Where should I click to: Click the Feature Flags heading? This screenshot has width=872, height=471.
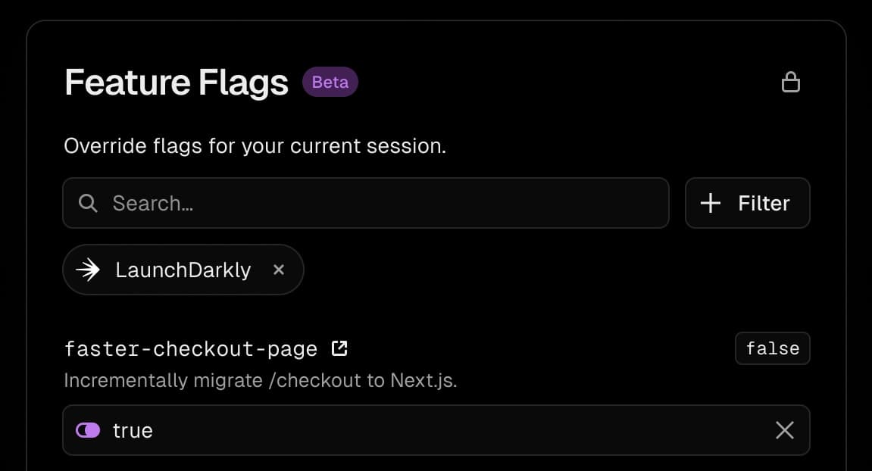coord(177,83)
